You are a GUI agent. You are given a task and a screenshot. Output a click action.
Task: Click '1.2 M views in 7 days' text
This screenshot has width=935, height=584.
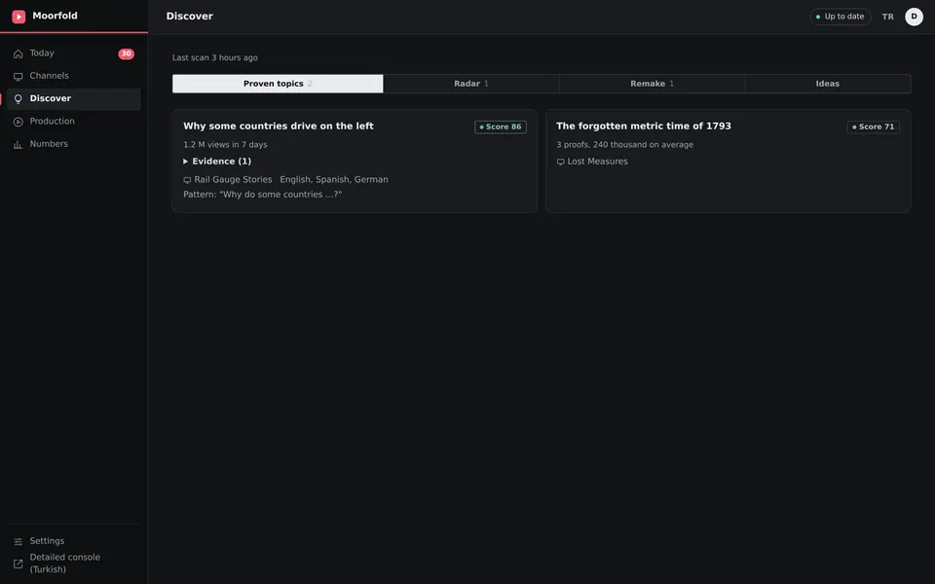pos(225,145)
